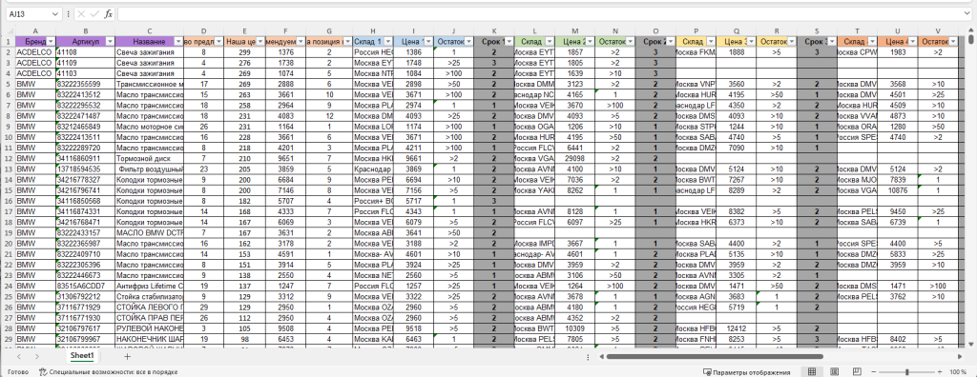Click accessibility status Специальные возможности
Screen dimensions: 977x377
(x=108, y=372)
